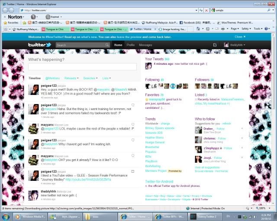Follow chrismsc from suggestions
The height and width of the screenshot is (221, 277).
click(x=221, y=138)
